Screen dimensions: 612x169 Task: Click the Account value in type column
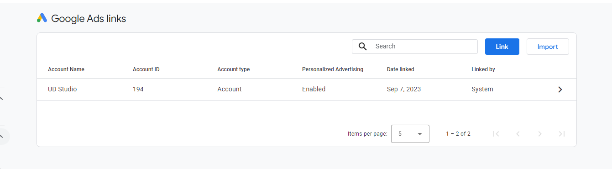230,90
